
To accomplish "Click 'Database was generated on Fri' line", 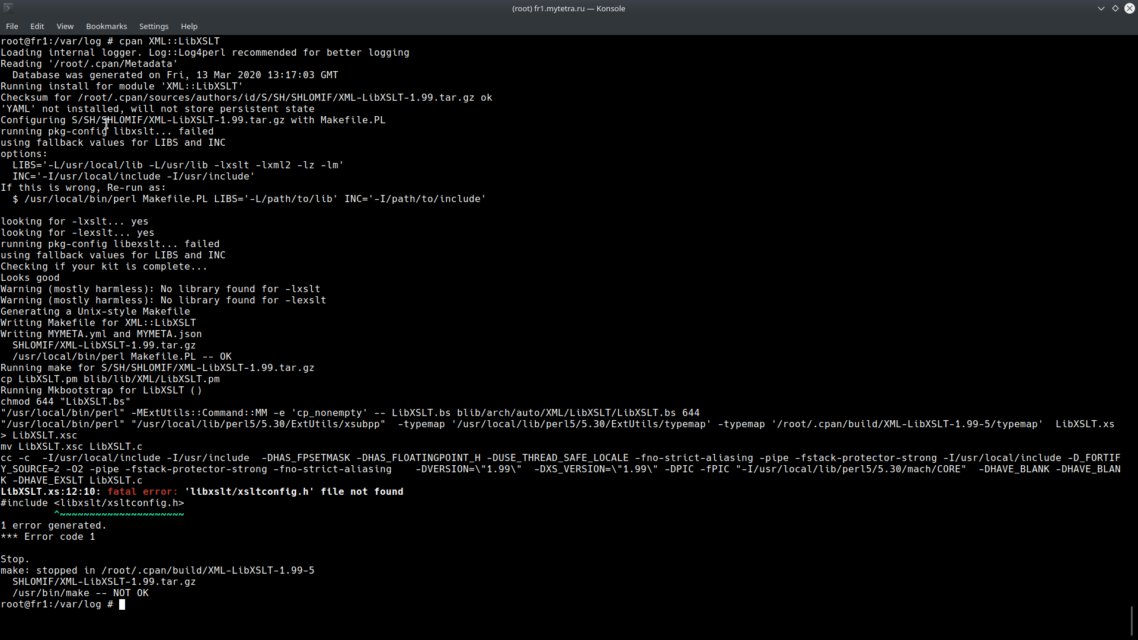I will pos(175,75).
